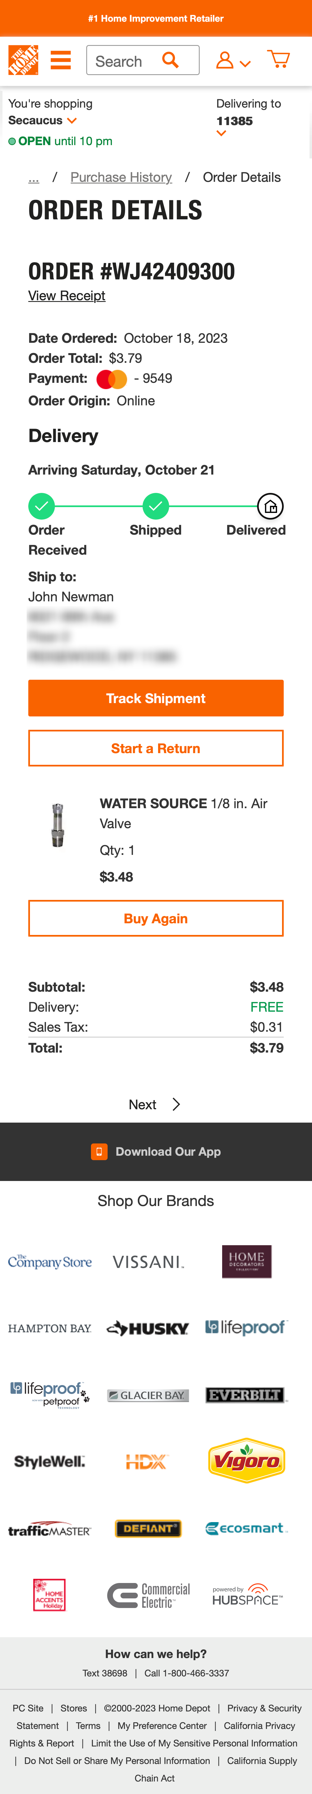Click inside the search field
312x1794 pixels.
click(x=125, y=61)
